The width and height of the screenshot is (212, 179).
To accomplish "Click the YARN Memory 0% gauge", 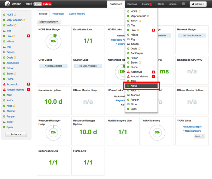I will [157, 132].
